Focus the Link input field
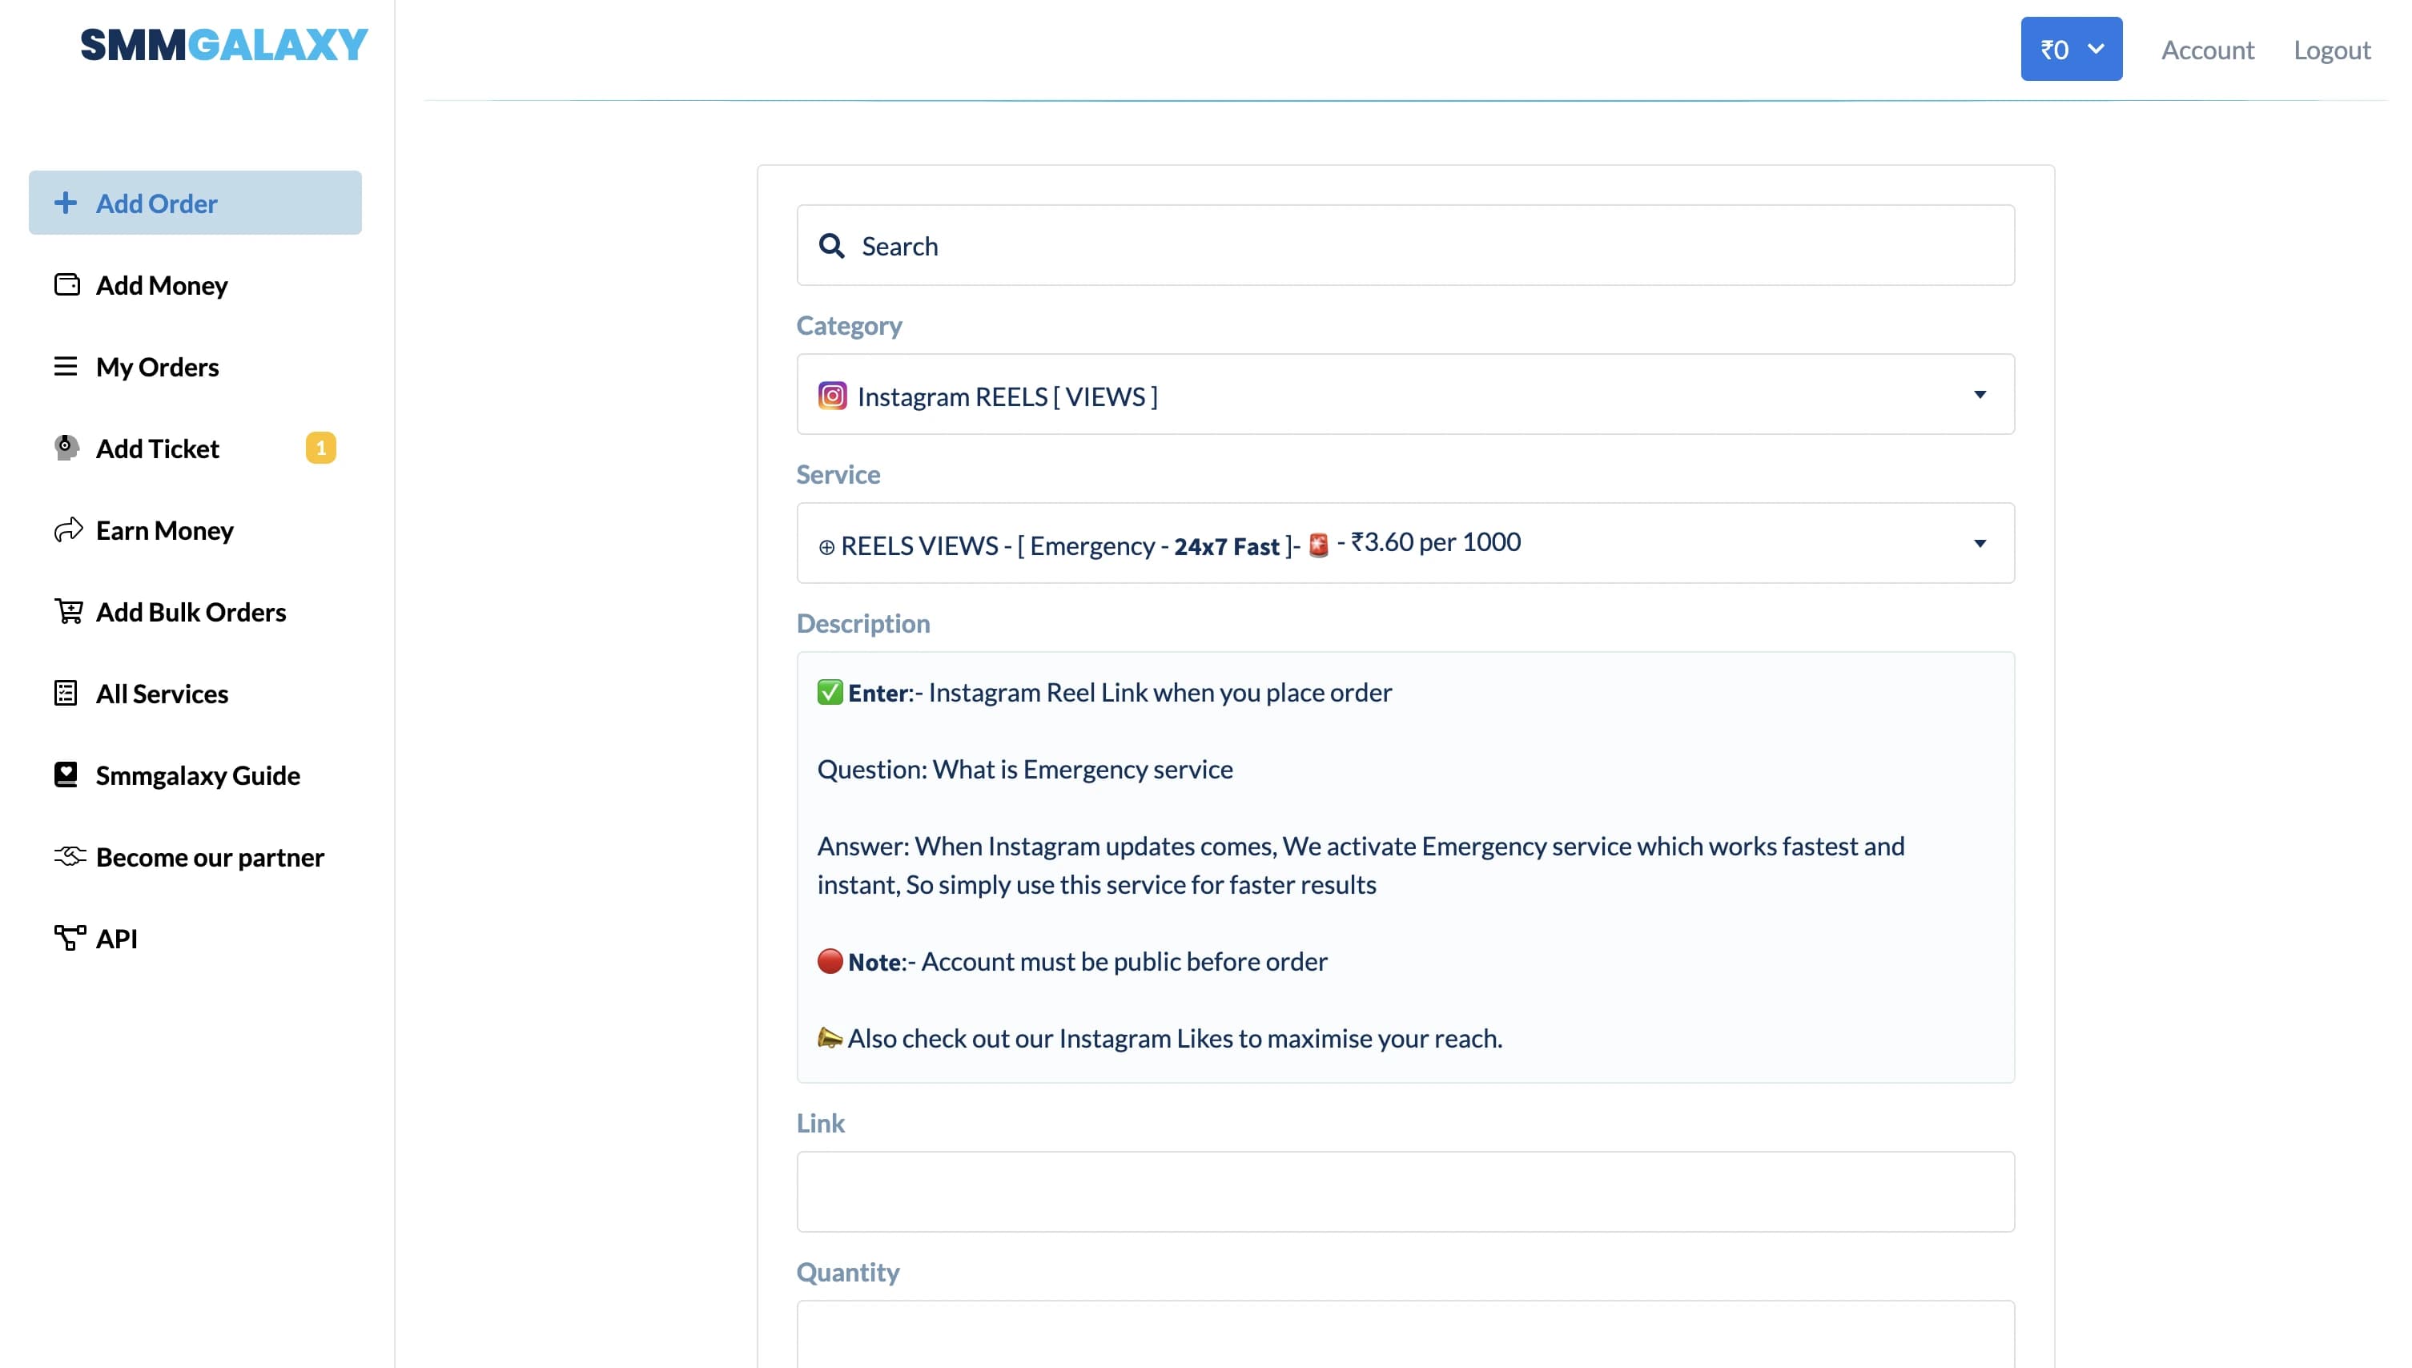Image resolution: width=2412 pixels, height=1368 pixels. click(1405, 1191)
